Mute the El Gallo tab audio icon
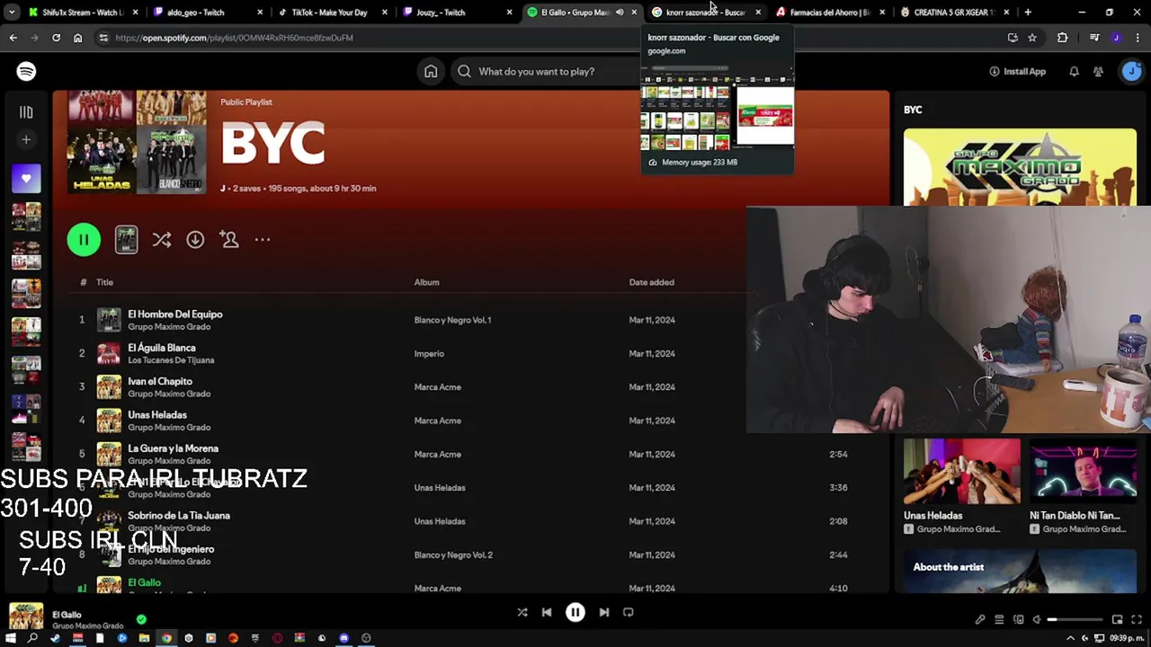This screenshot has width=1151, height=647. tap(619, 13)
